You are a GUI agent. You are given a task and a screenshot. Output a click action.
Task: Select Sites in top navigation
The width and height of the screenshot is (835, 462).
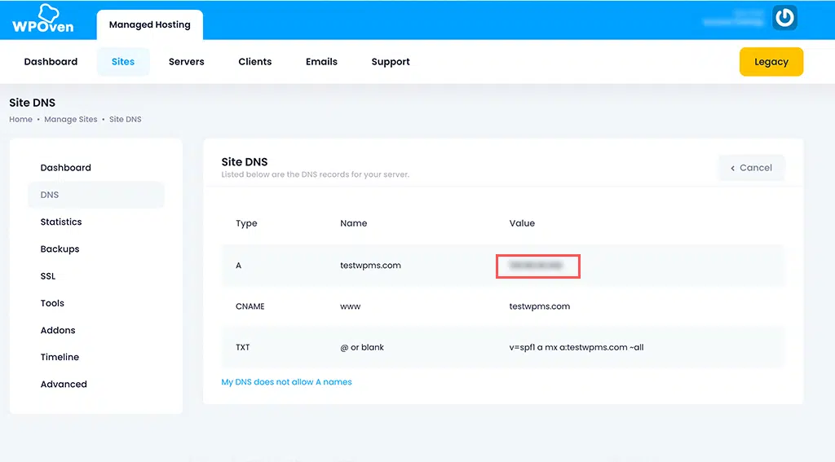tap(123, 62)
